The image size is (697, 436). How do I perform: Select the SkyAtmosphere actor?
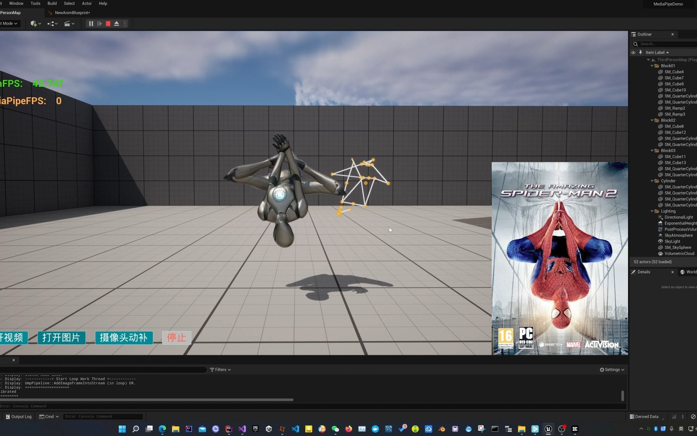click(678, 235)
